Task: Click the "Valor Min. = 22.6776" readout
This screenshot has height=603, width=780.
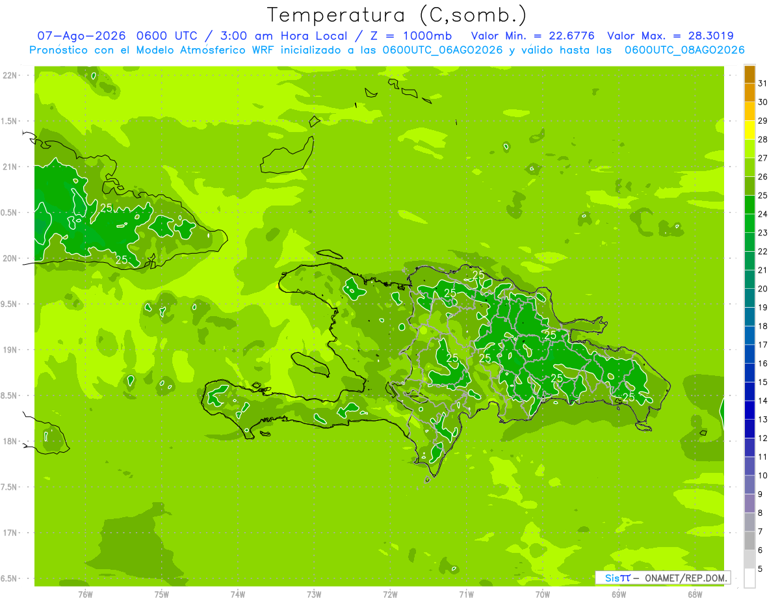Action: pos(533,36)
